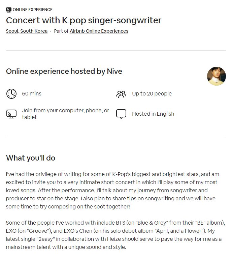Click the 60 mins duration text
Image resolution: width=233 pixels, height=257 pixels.
point(32,93)
